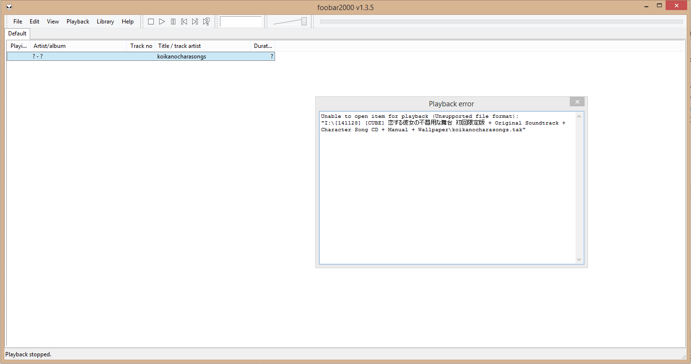
Task: Sort by Duration column header
Action: click(263, 46)
